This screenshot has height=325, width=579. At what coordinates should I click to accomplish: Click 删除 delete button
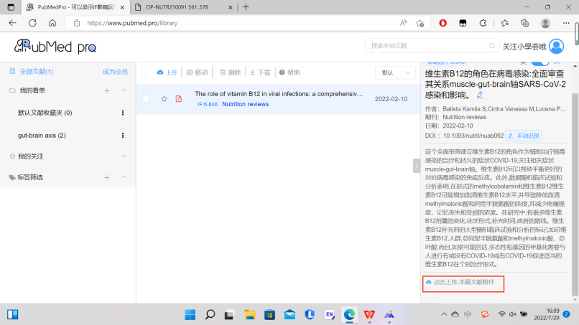tap(230, 72)
